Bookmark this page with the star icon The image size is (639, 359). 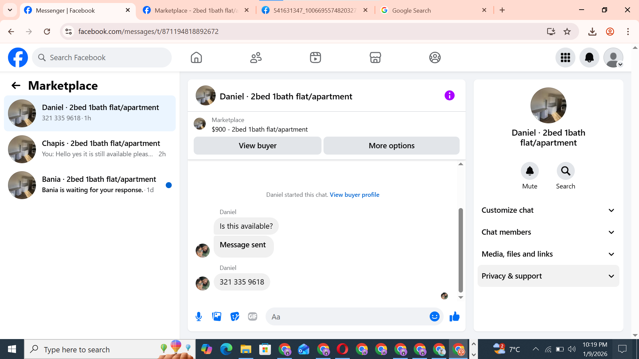tap(567, 32)
